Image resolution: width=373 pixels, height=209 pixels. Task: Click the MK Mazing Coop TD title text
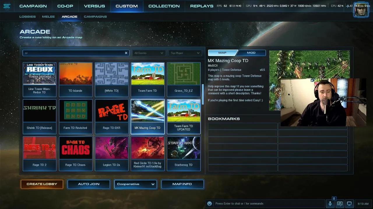coord(228,61)
